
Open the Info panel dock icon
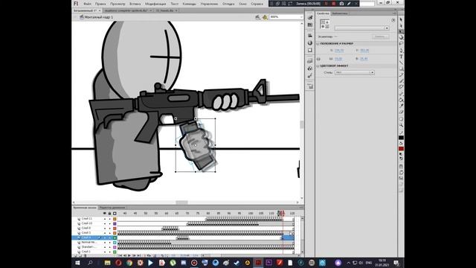(x=310, y=43)
